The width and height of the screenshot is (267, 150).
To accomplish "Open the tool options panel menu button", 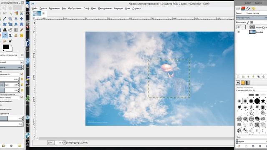I will (x=22, y=55).
